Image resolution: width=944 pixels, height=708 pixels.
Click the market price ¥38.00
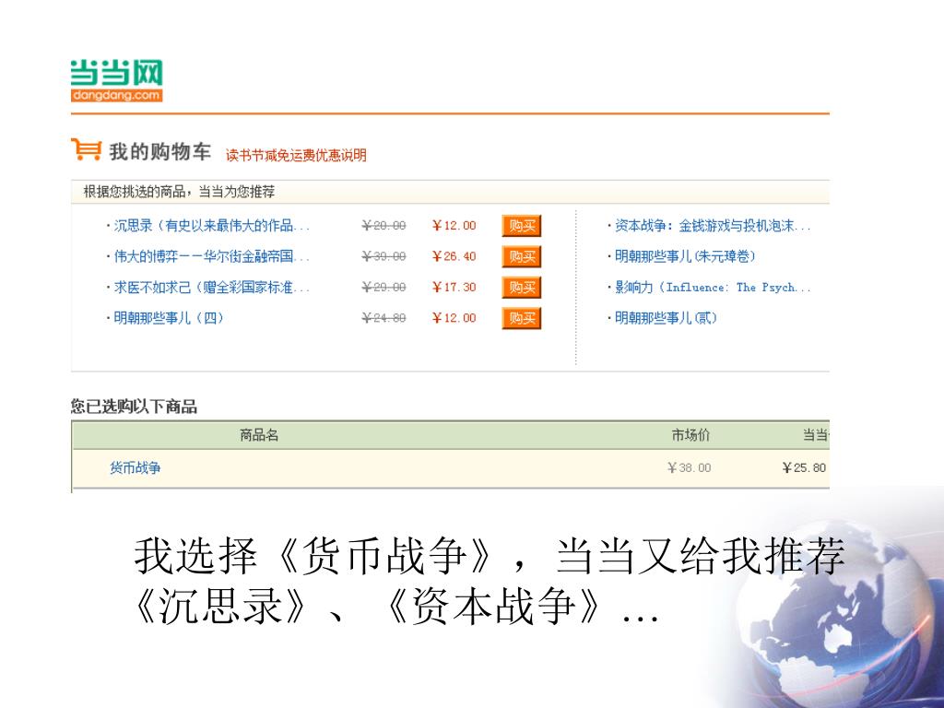click(x=689, y=467)
